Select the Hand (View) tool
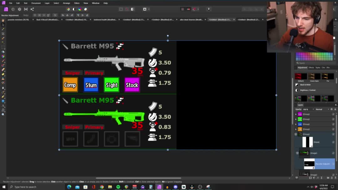 [x=3, y=20]
